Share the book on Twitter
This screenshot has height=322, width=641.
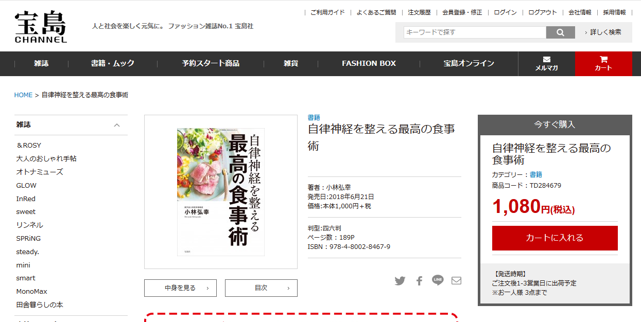(x=400, y=281)
